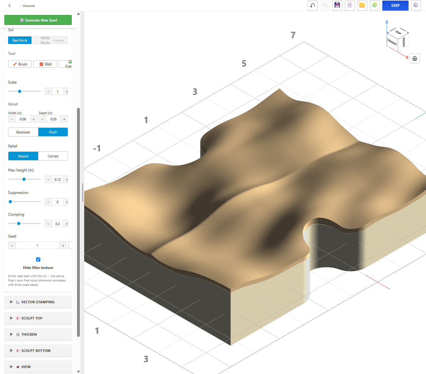
Task: Click the Suppression slider handle
Action: (10, 202)
